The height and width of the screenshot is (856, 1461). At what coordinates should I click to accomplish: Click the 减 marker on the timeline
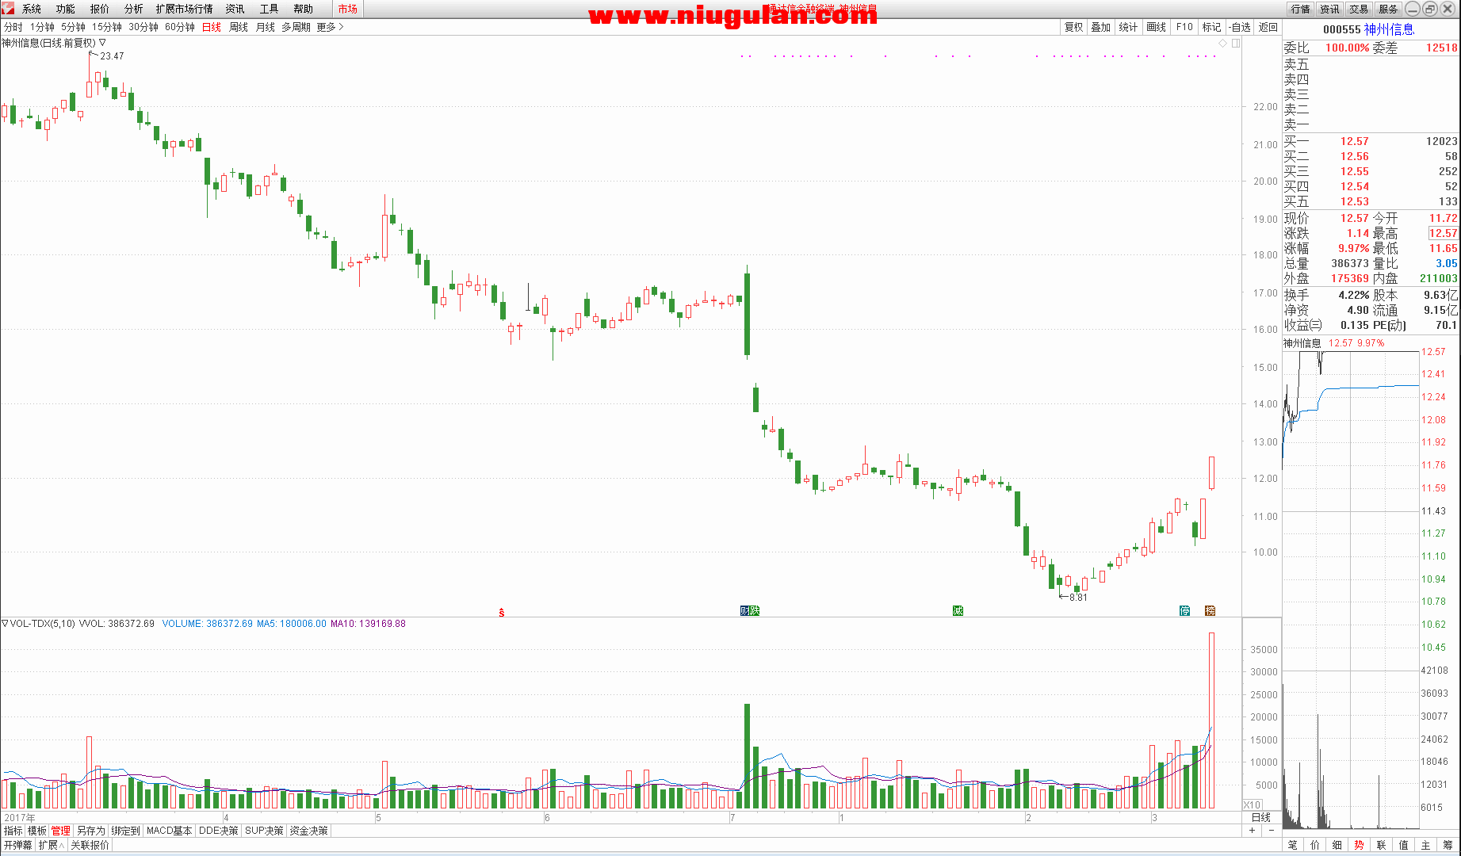(958, 610)
